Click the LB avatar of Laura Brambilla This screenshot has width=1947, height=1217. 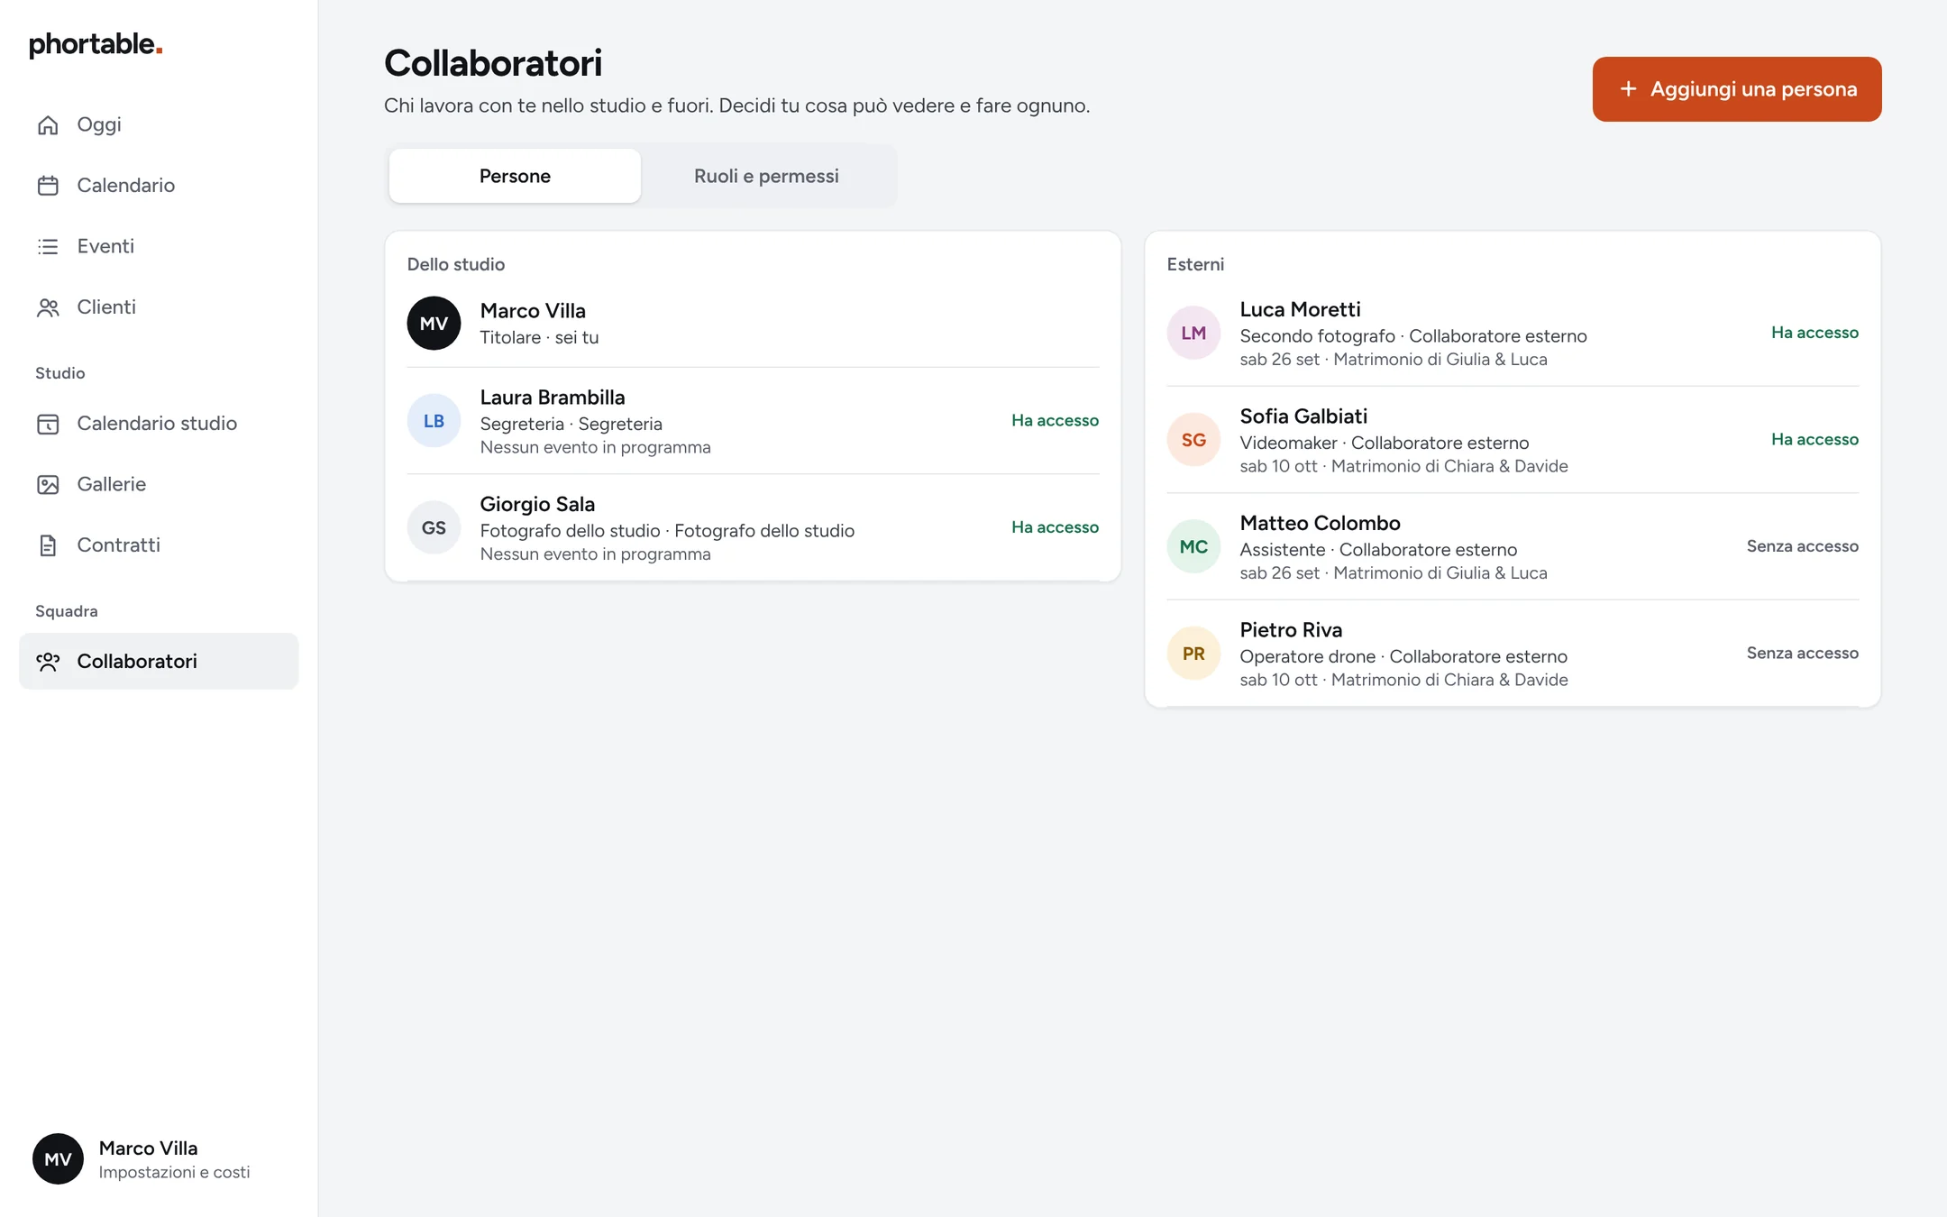click(x=434, y=420)
